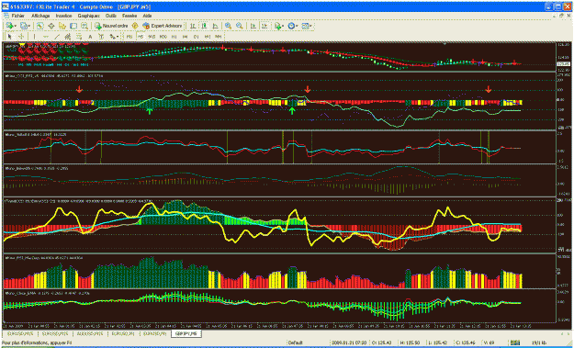The width and height of the screenshot is (574, 348).
Task: Select the MN monthly timeframe
Action: (x=219, y=37)
